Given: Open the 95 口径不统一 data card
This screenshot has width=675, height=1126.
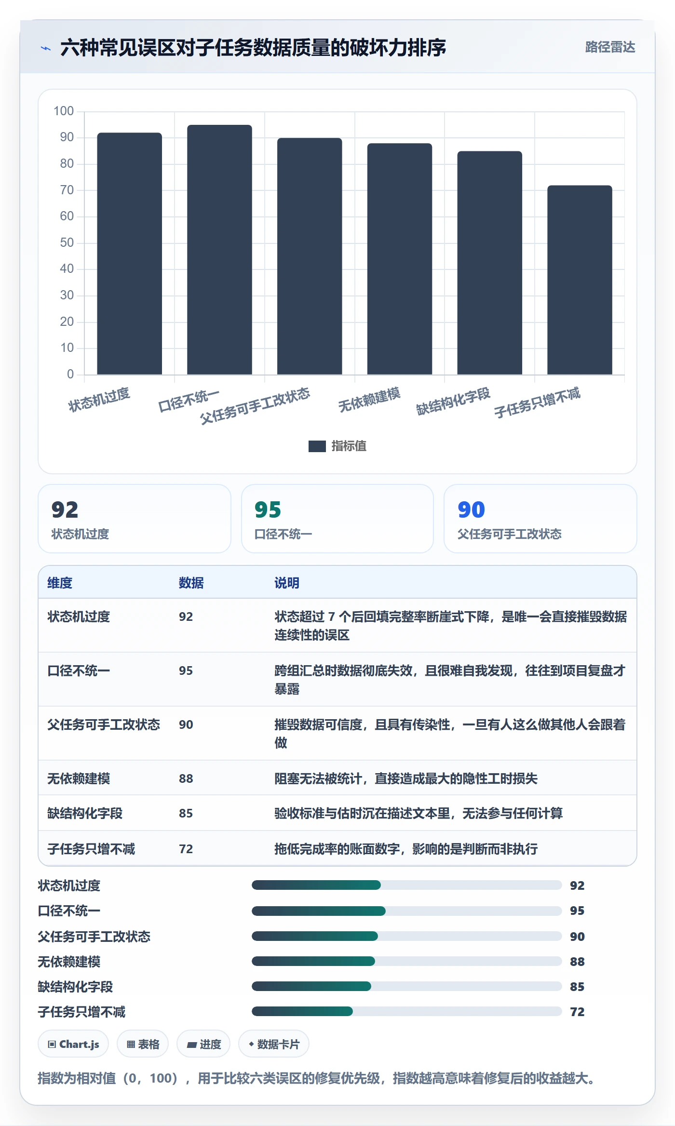Looking at the screenshot, I should 337,519.
